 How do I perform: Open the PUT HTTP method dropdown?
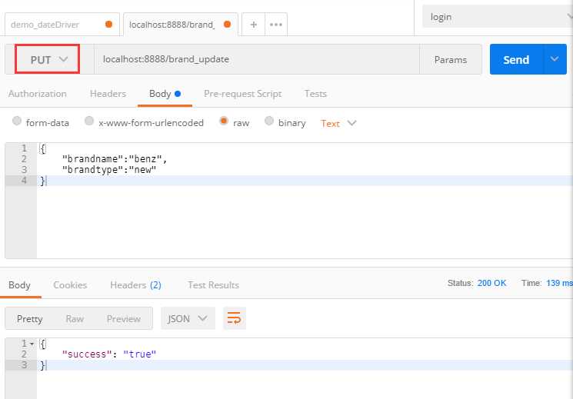pyautogui.click(x=48, y=59)
